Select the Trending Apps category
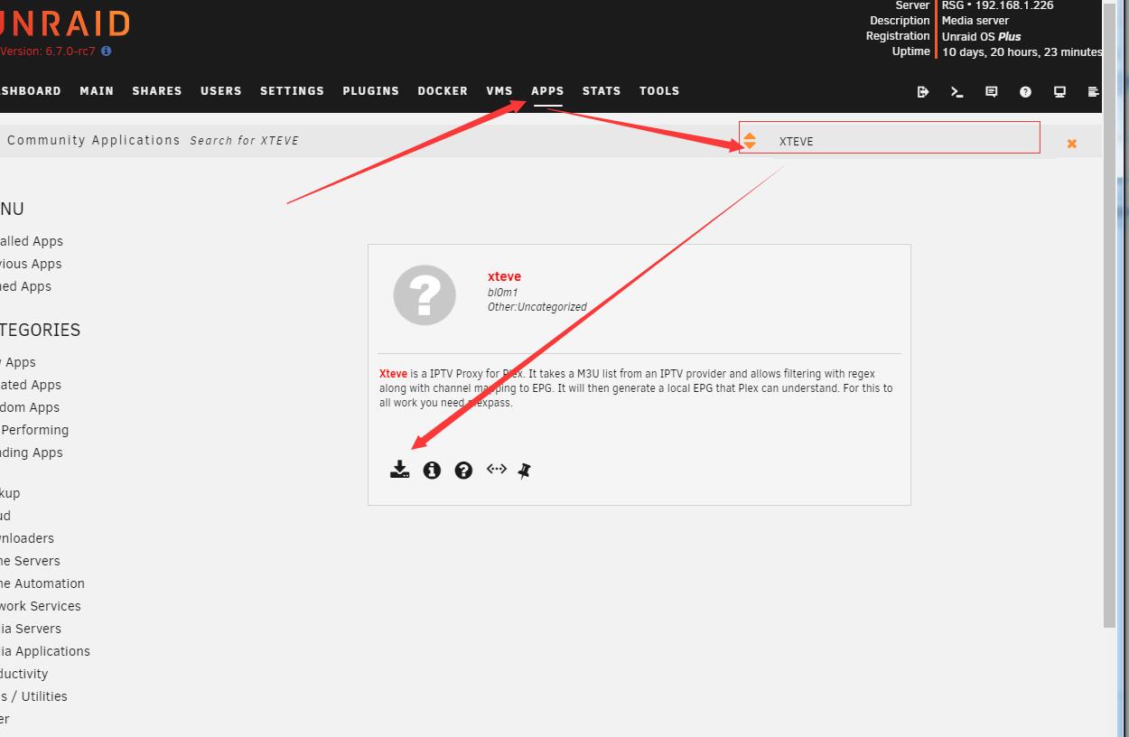This screenshot has width=1129, height=737. pos(32,452)
